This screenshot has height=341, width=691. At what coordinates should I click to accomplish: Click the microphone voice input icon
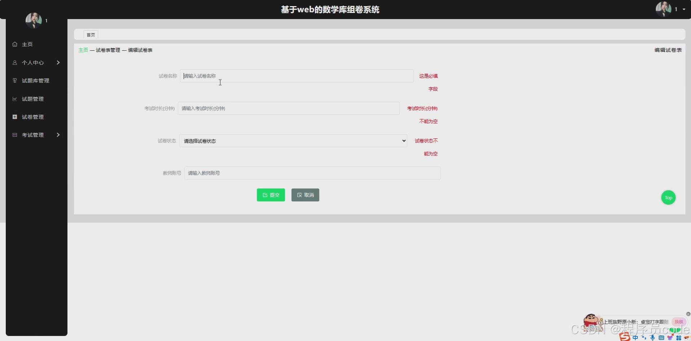[x=652, y=337]
